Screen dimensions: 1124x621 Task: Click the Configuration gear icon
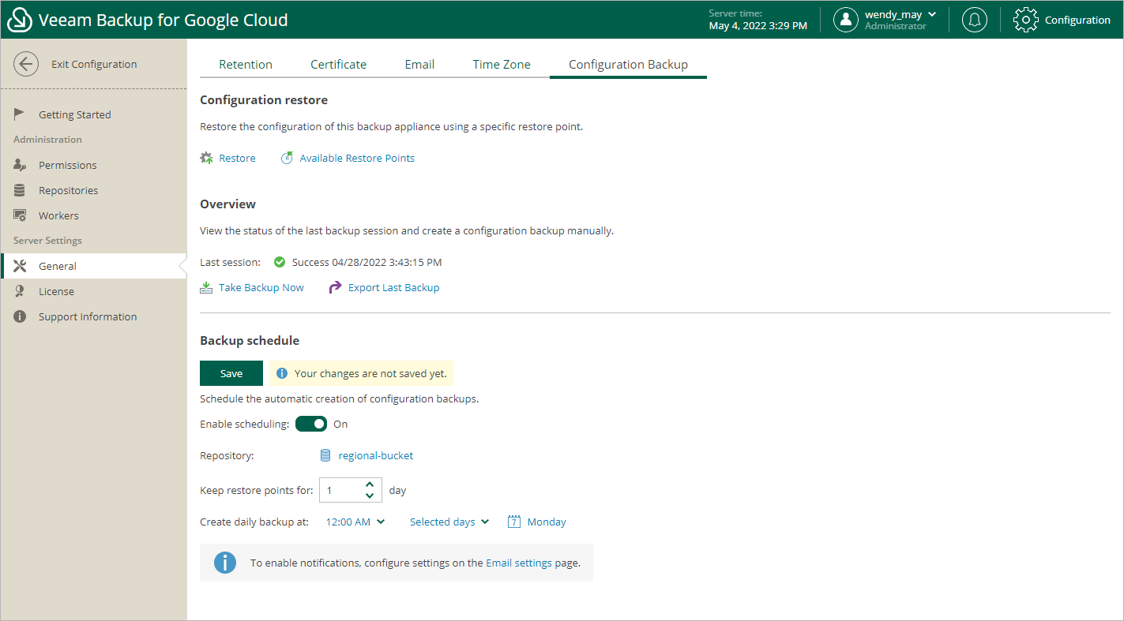coord(1025,20)
